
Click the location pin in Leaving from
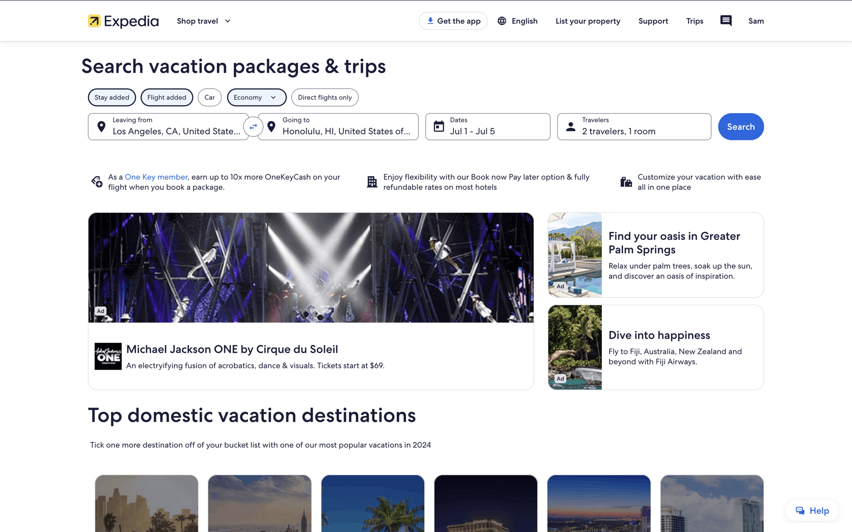click(x=101, y=127)
